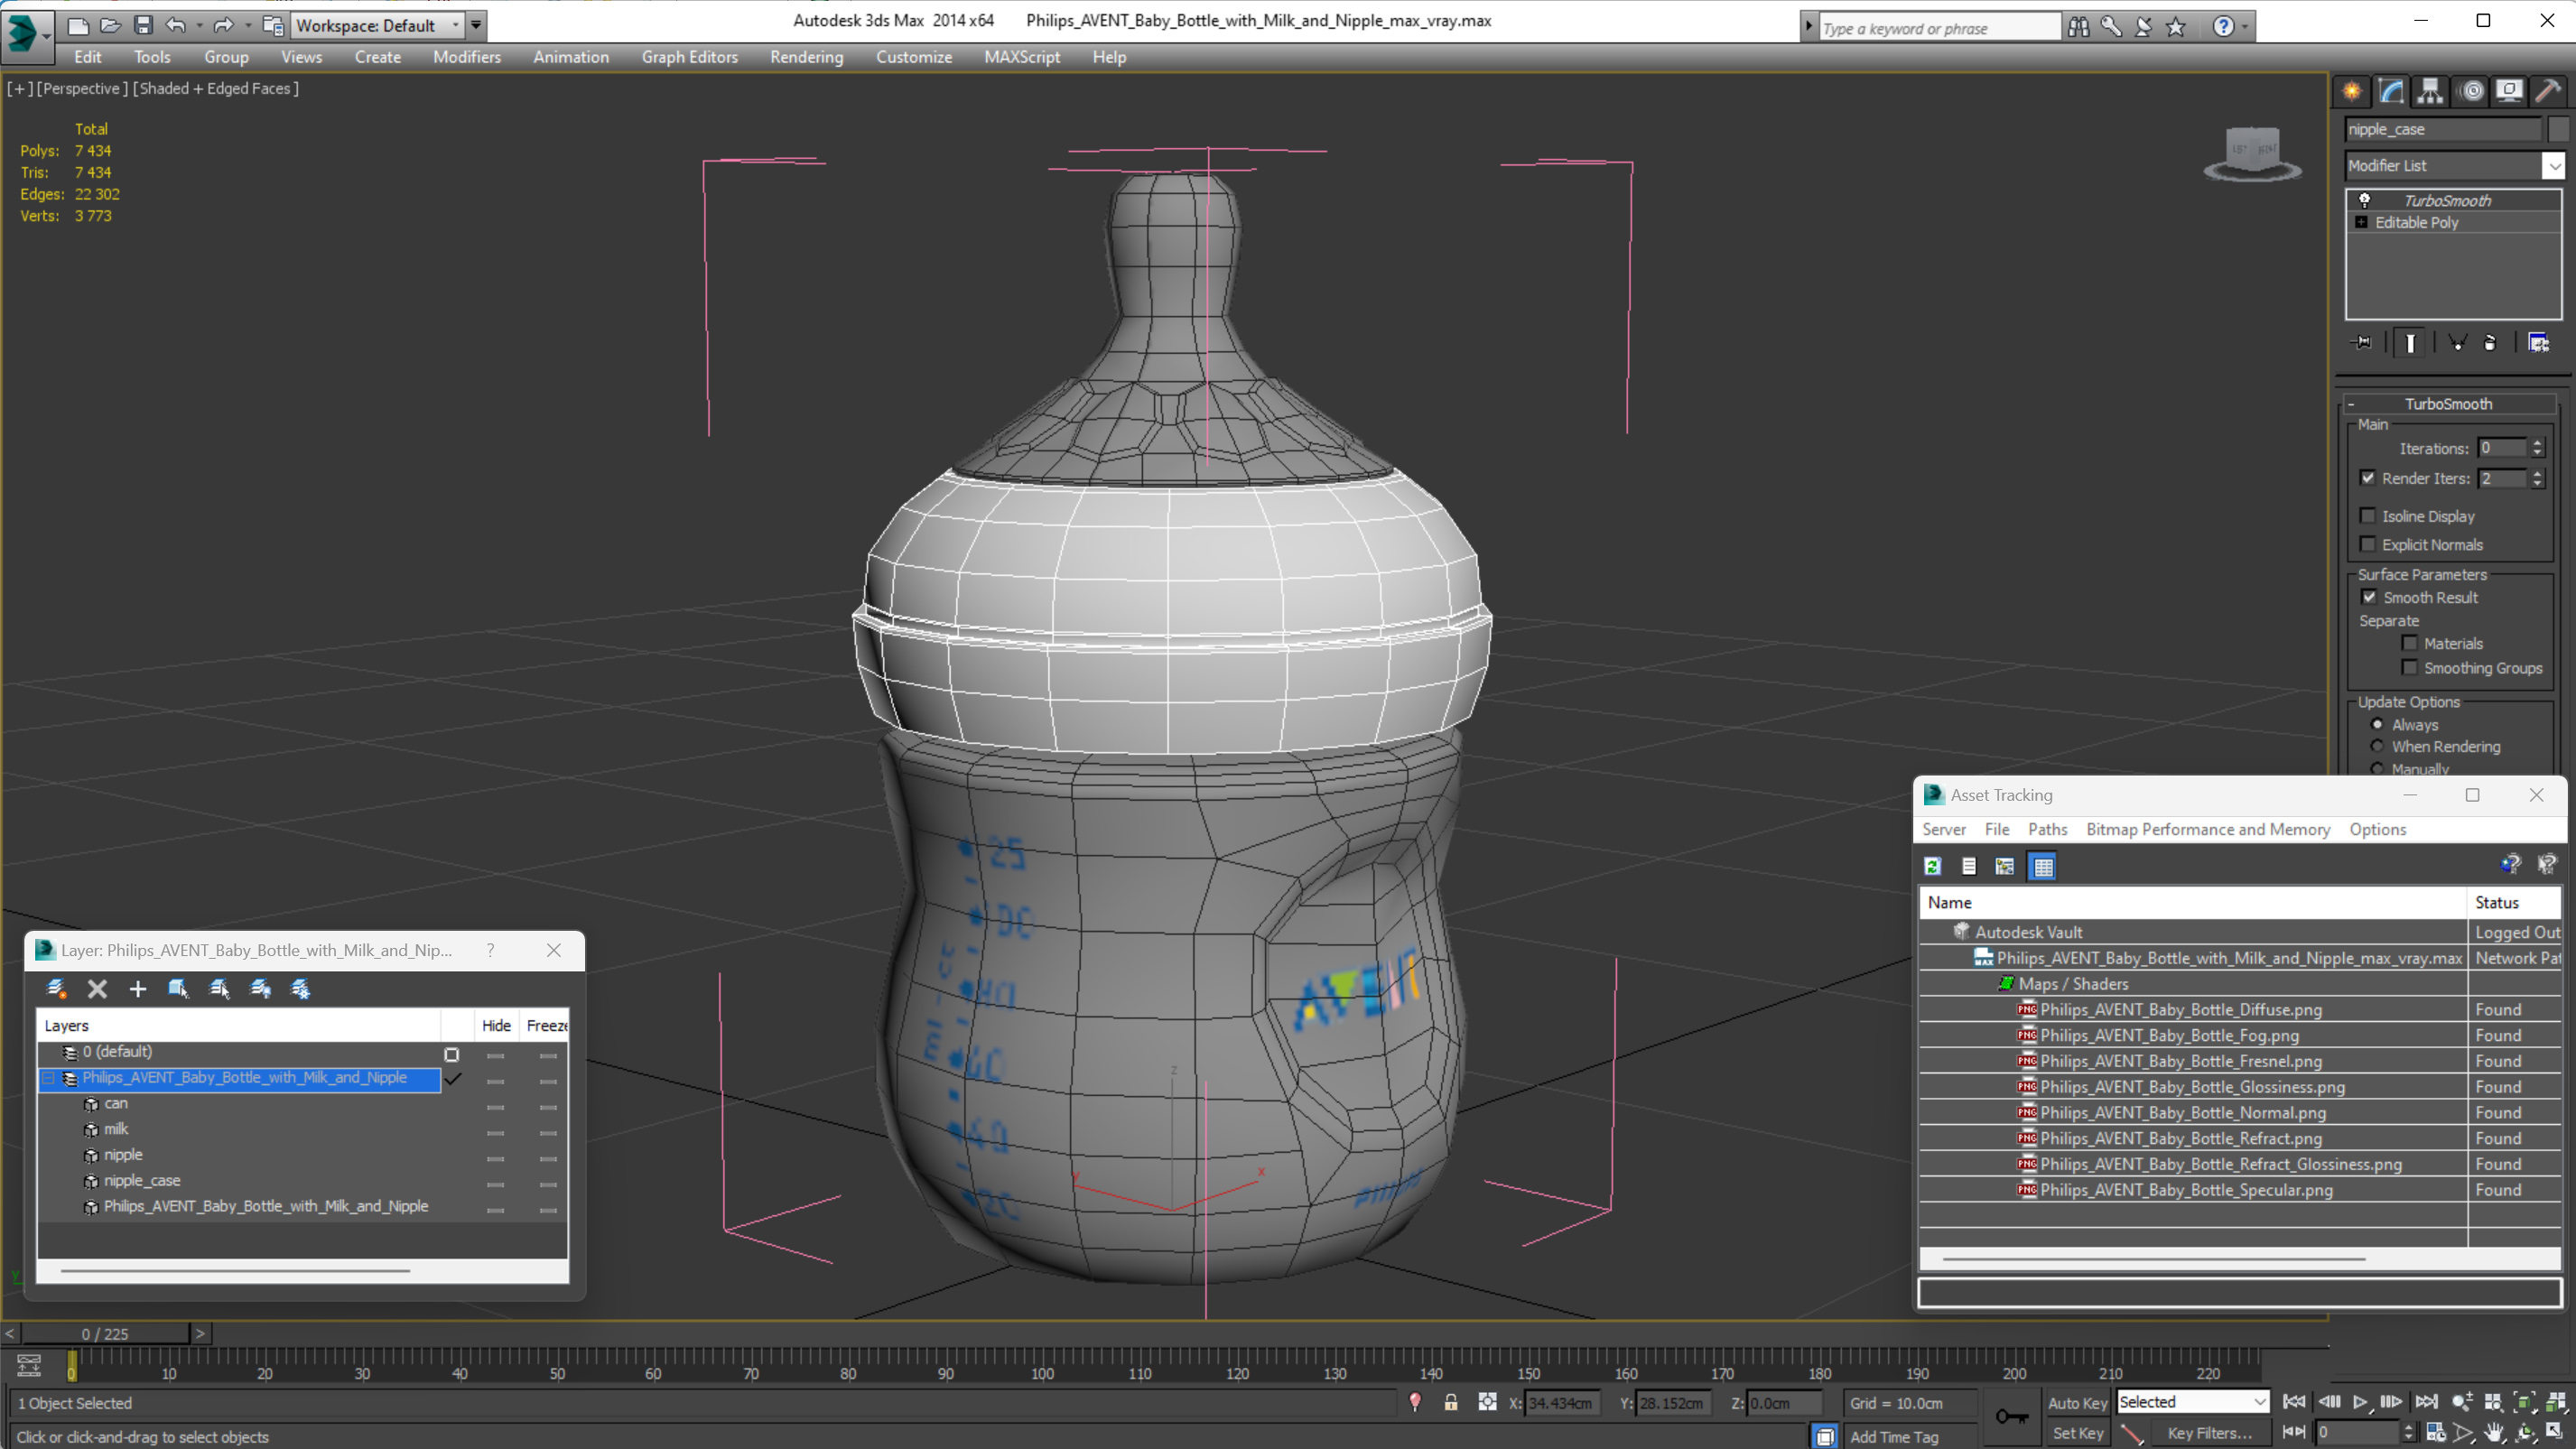Open the Motion command panel tab
The image size is (2576, 1449).
pos(2472,91)
